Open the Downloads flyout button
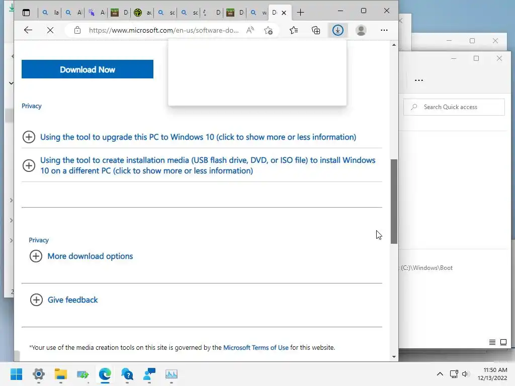Image resolution: width=515 pixels, height=386 pixels. pos(337,30)
